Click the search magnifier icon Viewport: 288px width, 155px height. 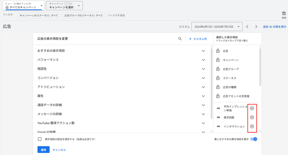point(180,39)
